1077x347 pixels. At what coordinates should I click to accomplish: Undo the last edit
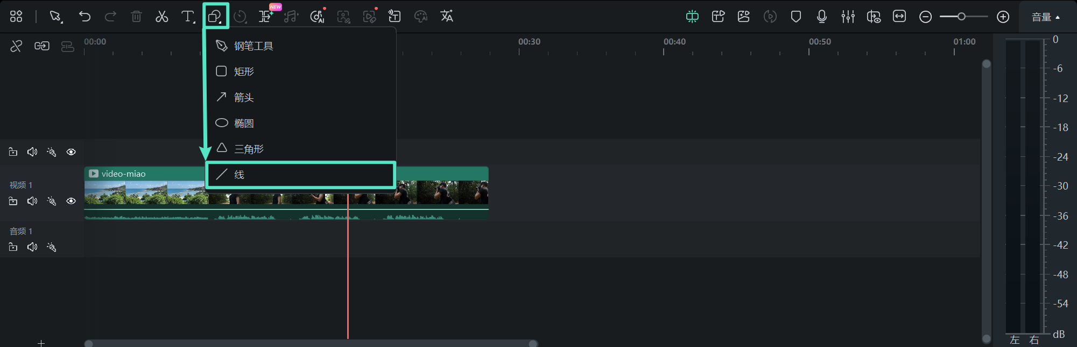point(85,17)
